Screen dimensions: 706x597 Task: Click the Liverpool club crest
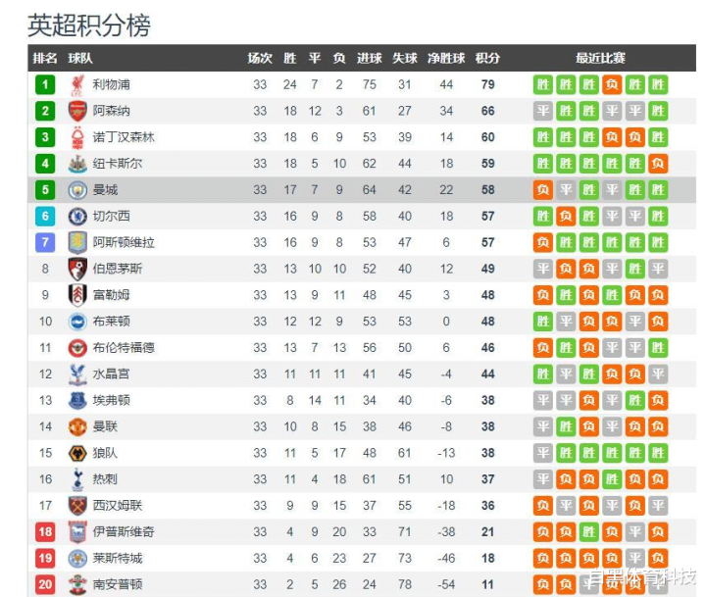point(77,84)
